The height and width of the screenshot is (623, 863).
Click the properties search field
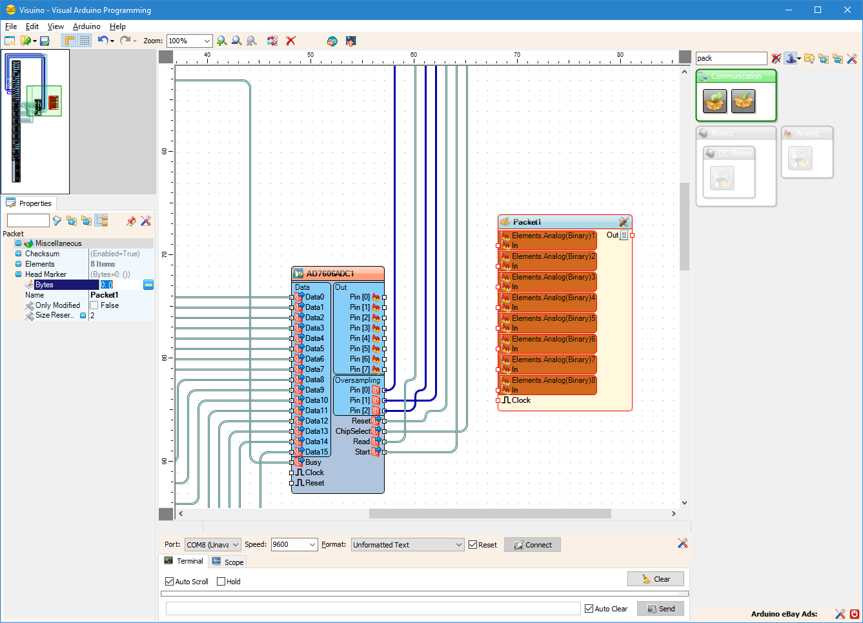pyautogui.click(x=28, y=221)
